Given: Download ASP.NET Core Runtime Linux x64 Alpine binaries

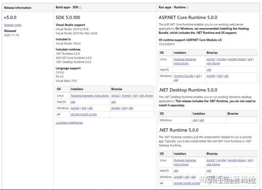Looking at the screenshot, I should coord(213,63).
